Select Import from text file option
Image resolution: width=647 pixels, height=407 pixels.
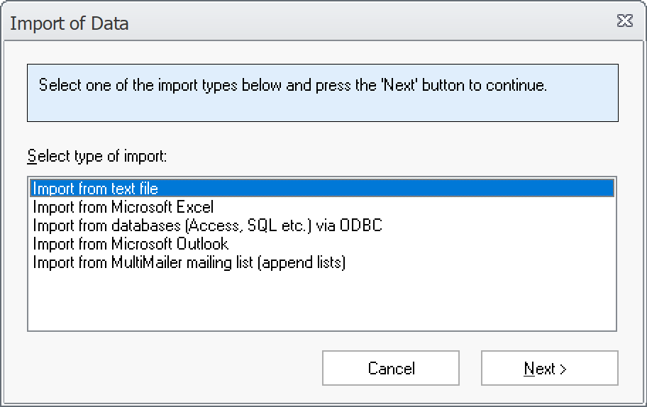pyautogui.click(x=322, y=189)
